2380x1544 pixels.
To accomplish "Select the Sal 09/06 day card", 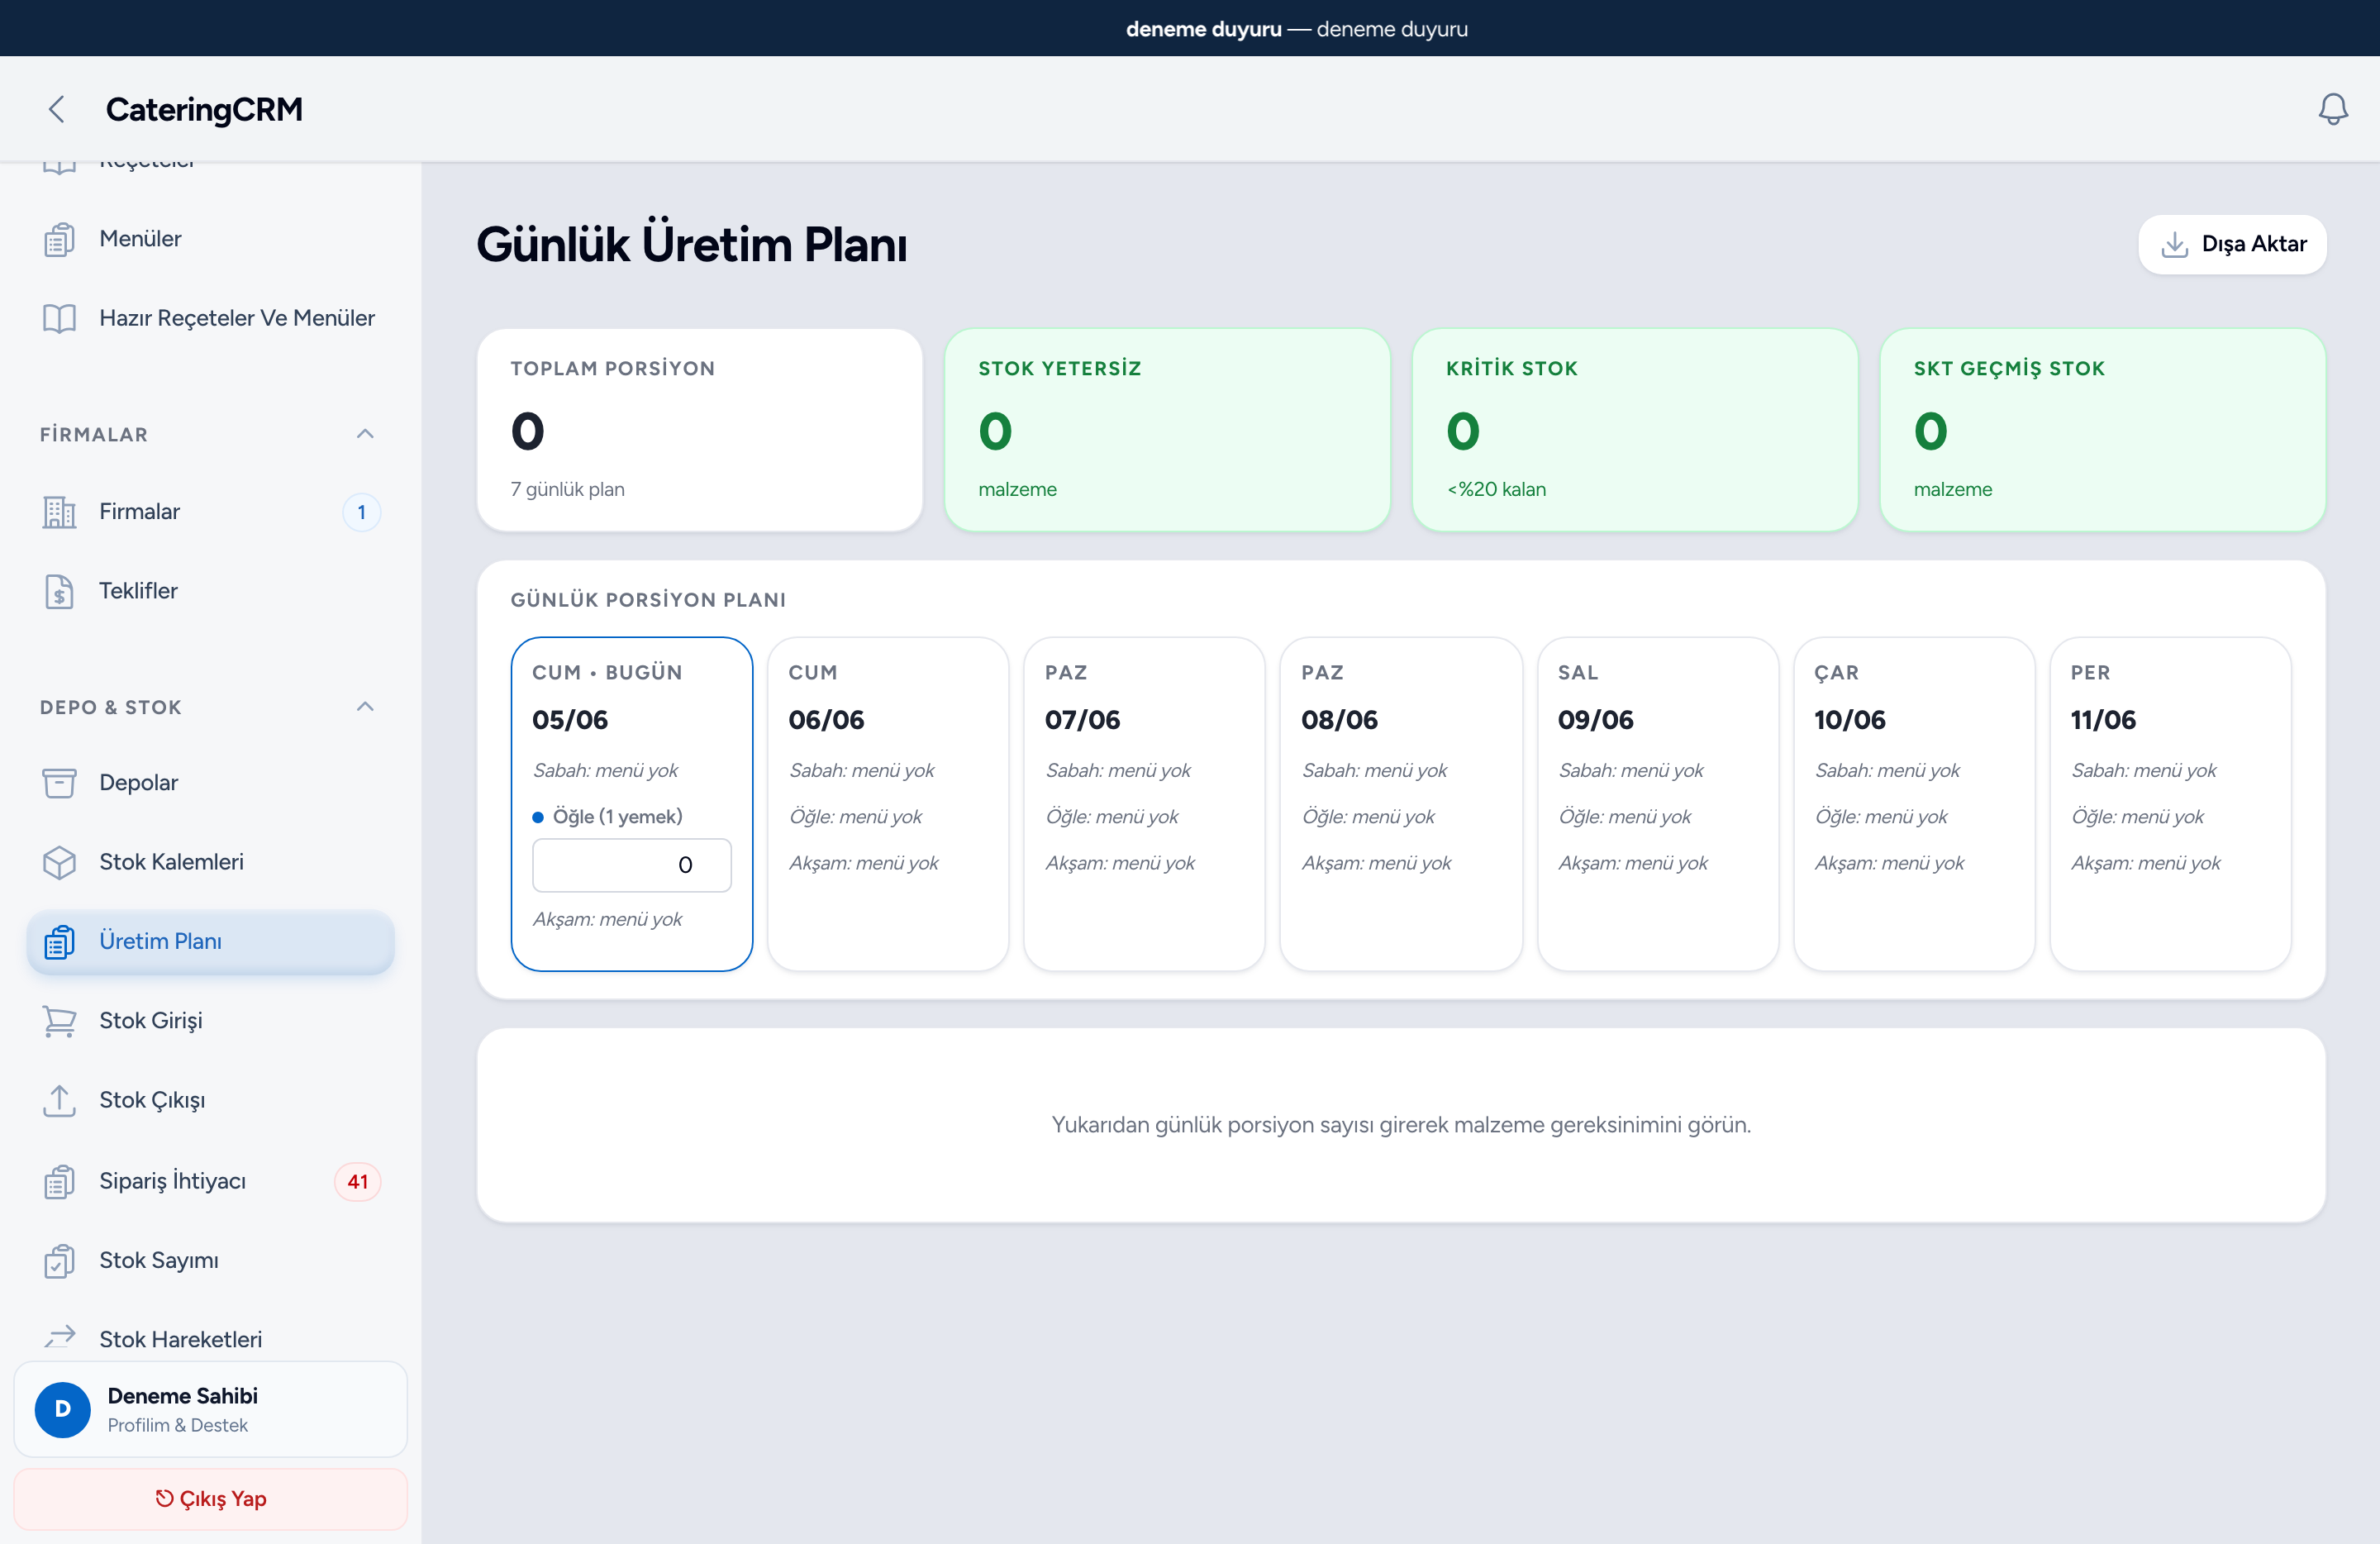I will [x=1658, y=804].
